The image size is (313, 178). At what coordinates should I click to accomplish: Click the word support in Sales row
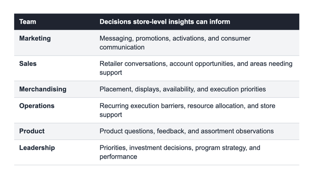click(x=111, y=72)
